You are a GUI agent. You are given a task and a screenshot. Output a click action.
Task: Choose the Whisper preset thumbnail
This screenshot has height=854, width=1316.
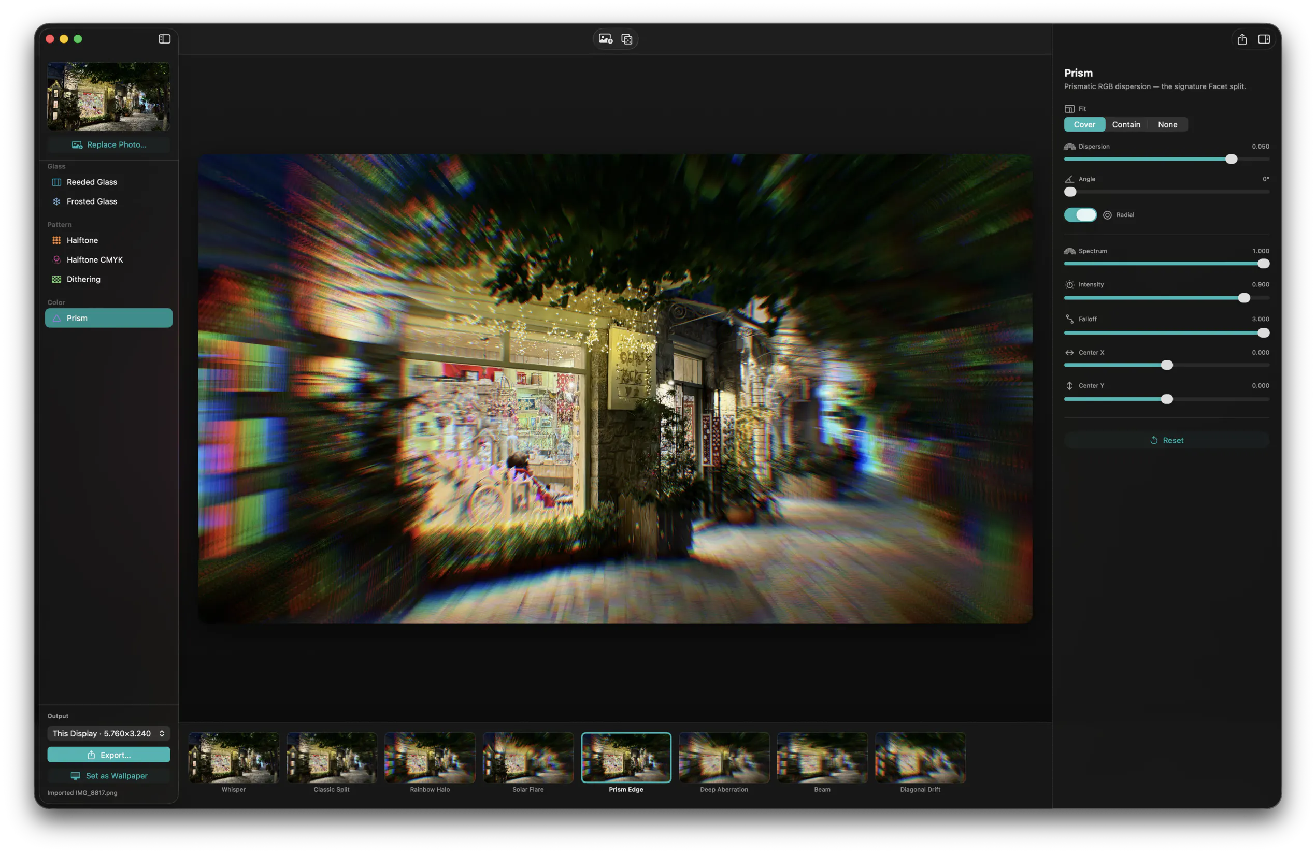[233, 758]
